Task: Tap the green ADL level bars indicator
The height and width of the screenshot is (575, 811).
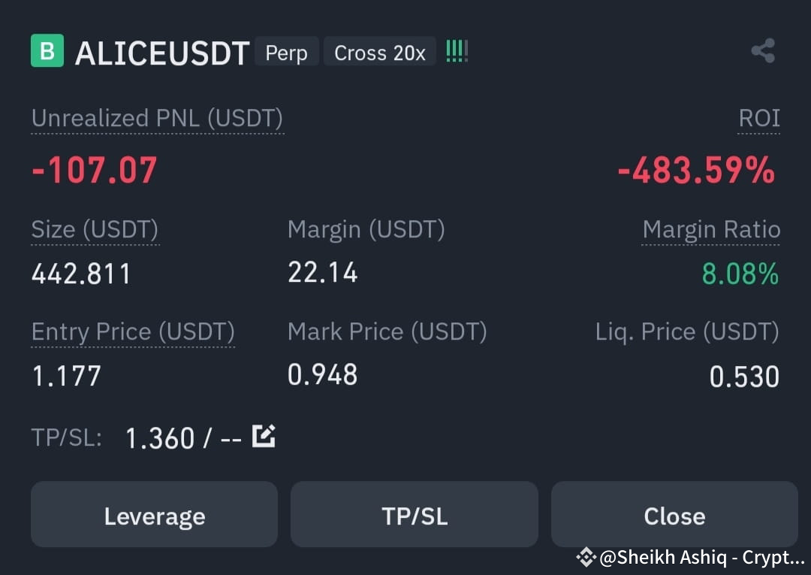Action: [x=457, y=51]
